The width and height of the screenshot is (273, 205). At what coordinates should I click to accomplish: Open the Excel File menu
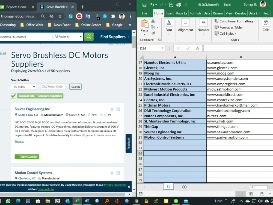[144, 13]
